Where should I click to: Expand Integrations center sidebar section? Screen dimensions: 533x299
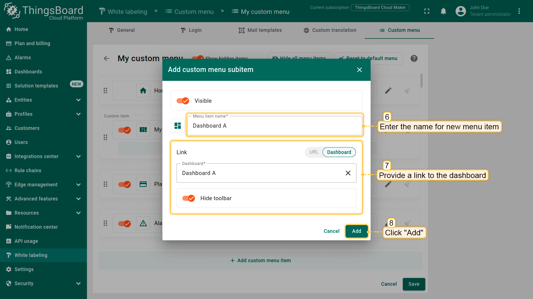click(x=79, y=156)
